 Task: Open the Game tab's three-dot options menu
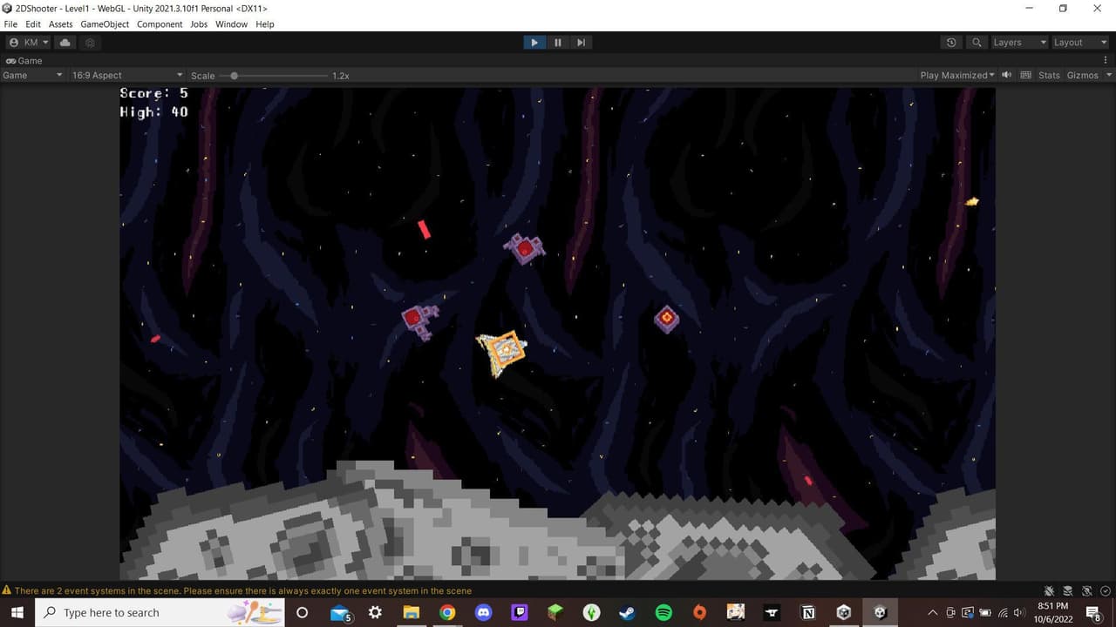(x=1106, y=61)
